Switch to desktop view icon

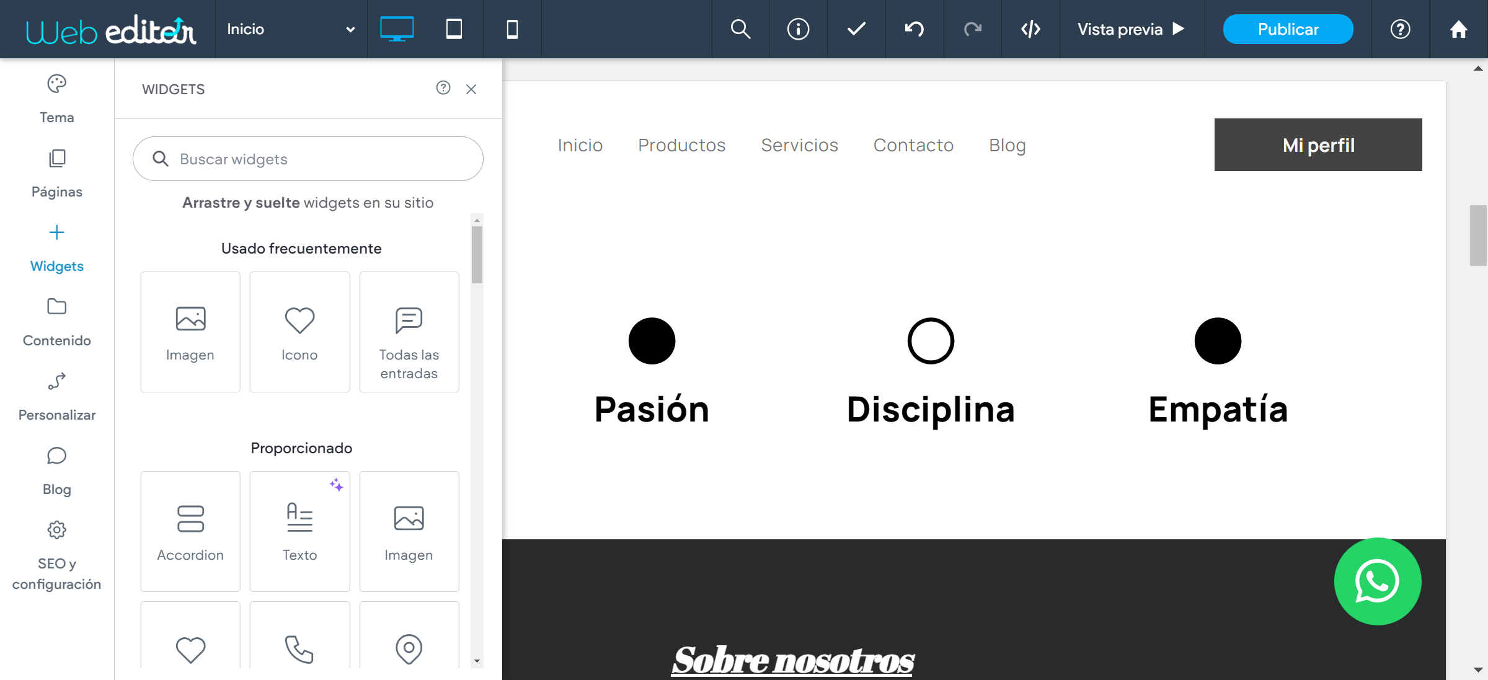(x=397, y=29)
